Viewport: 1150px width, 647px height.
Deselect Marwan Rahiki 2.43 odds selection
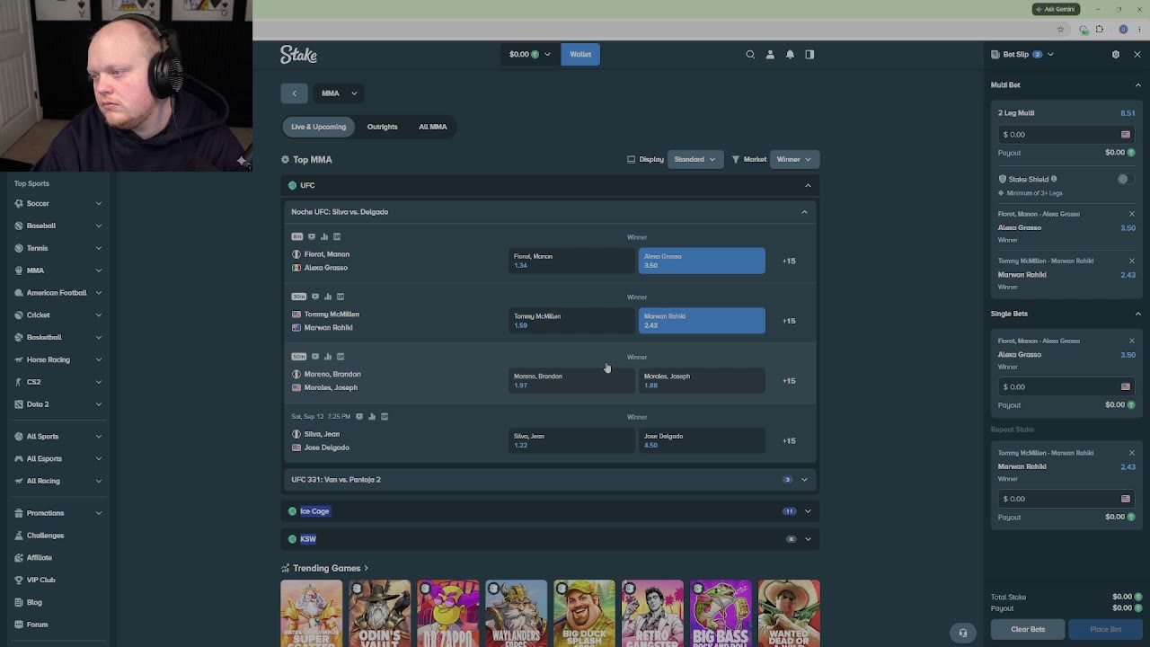pos(702,321)
